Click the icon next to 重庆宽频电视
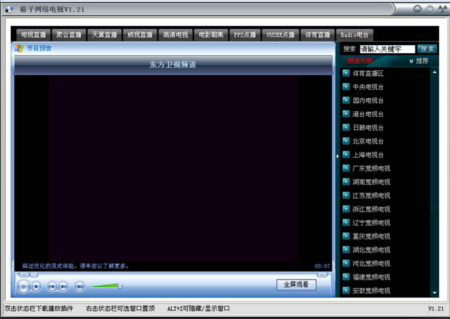 tap(346, 236)
